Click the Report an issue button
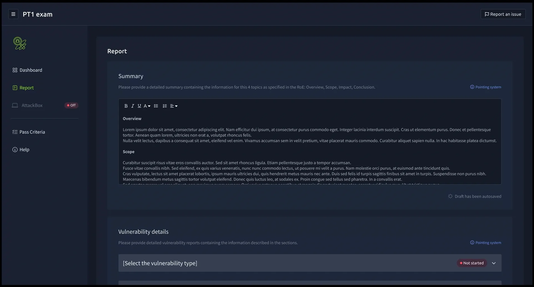534x287 pixels. coord(503,14)
